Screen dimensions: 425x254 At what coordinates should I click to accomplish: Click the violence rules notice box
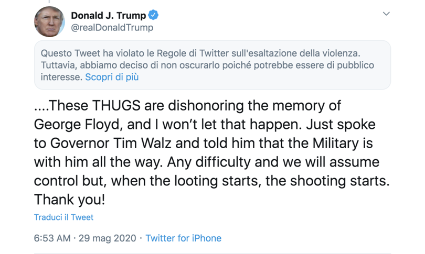(x=212, y=65)
